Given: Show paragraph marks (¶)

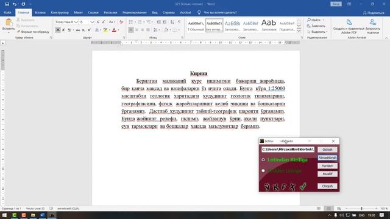Looking at the screenshot, I should click(x=179, y=22).
